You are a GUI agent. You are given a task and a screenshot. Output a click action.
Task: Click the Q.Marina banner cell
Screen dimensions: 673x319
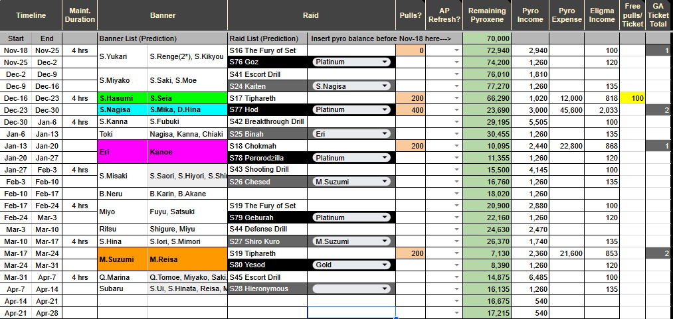[x=123, y=277]
